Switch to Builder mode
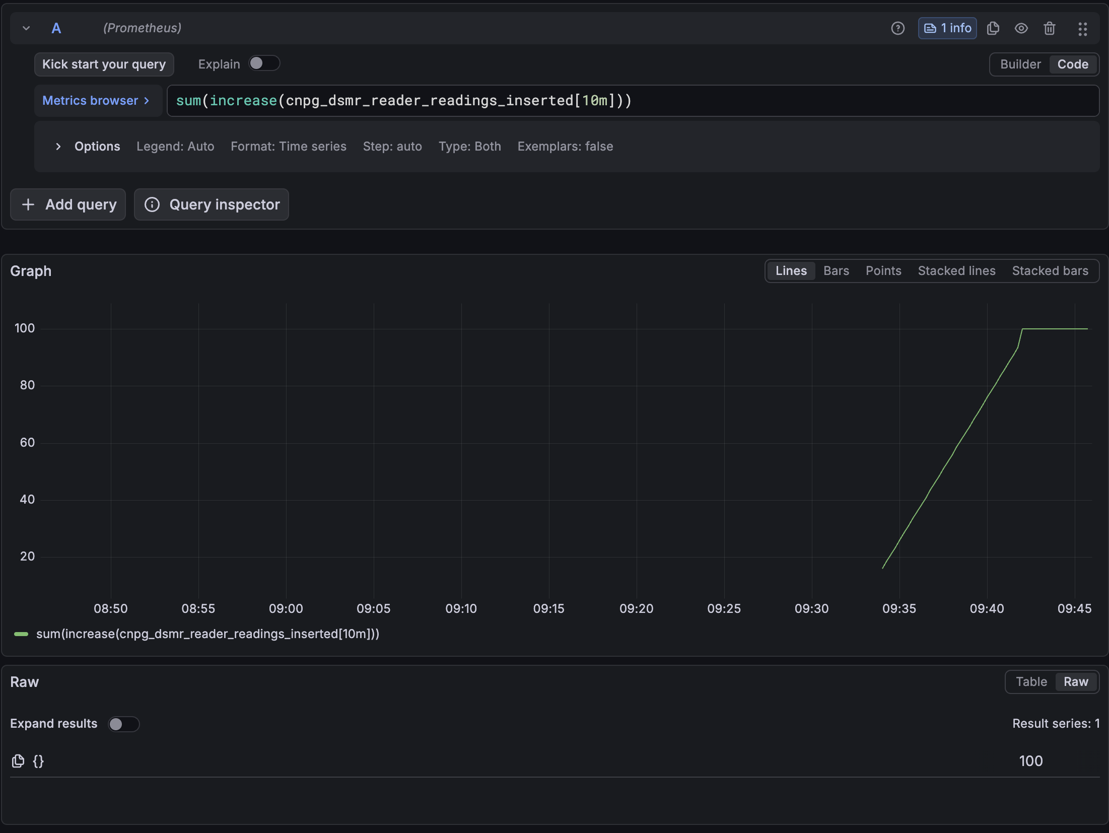 (x=1020, y=64)
